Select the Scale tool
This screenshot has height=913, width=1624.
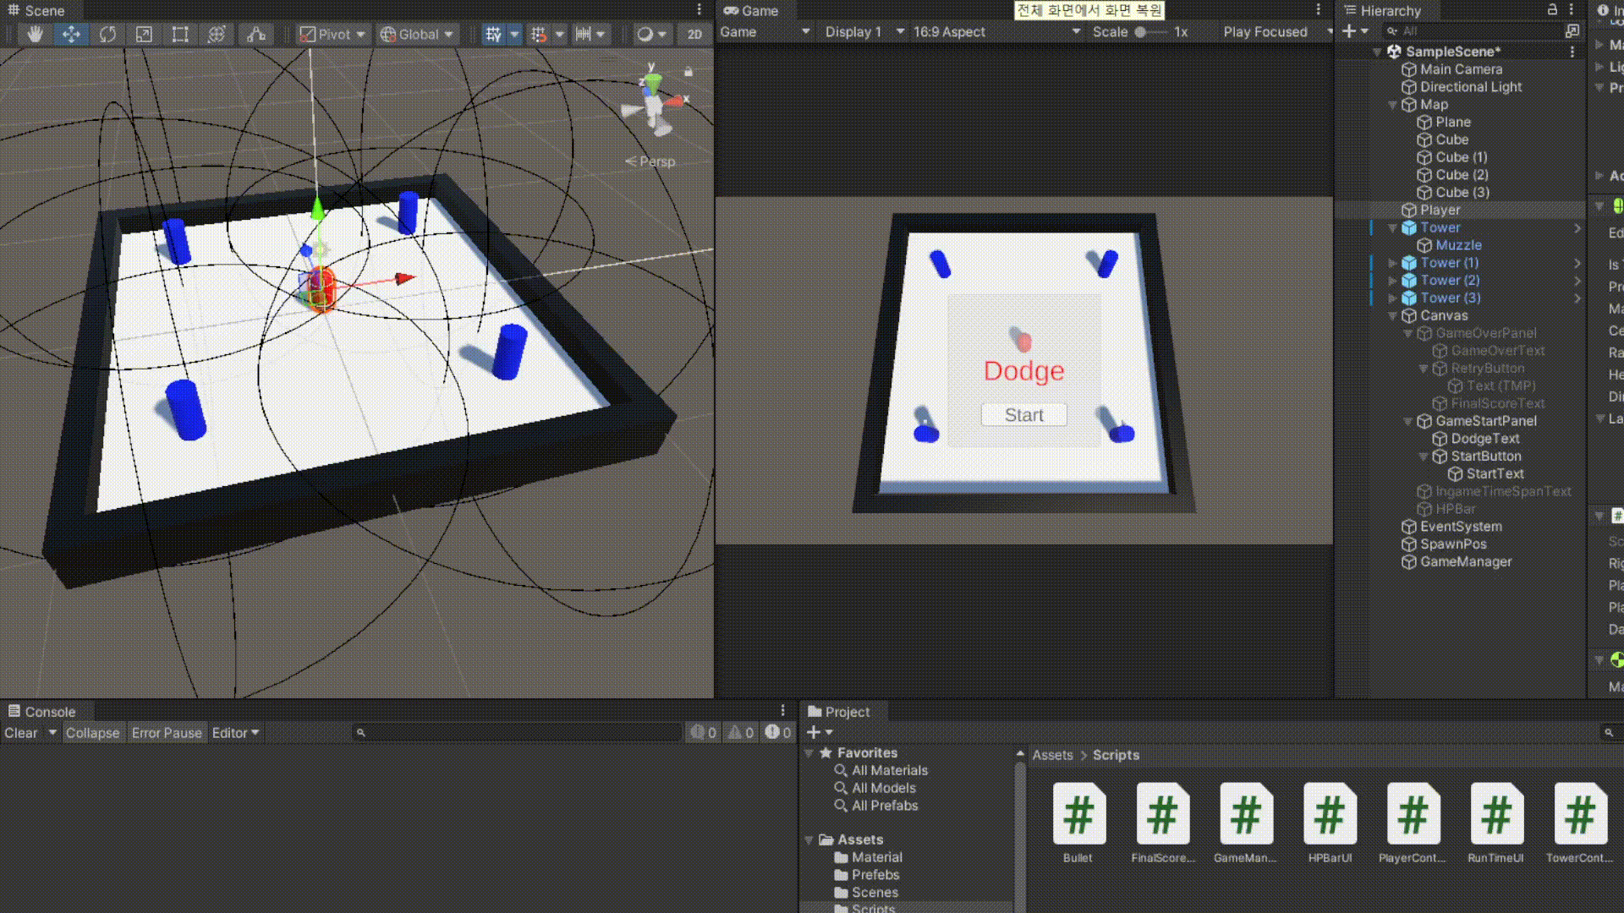click(x=144, y=34)
